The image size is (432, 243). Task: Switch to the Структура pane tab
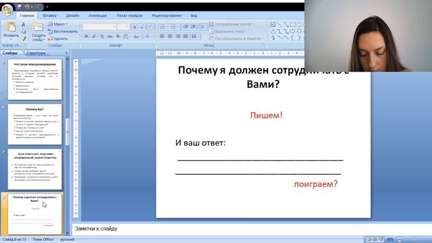click(x=36, y=53)
